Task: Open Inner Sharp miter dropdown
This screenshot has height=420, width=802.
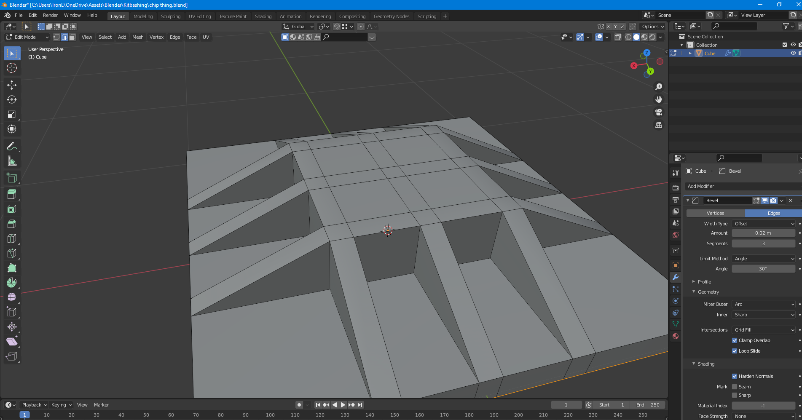Action: [x=764, y=315]
